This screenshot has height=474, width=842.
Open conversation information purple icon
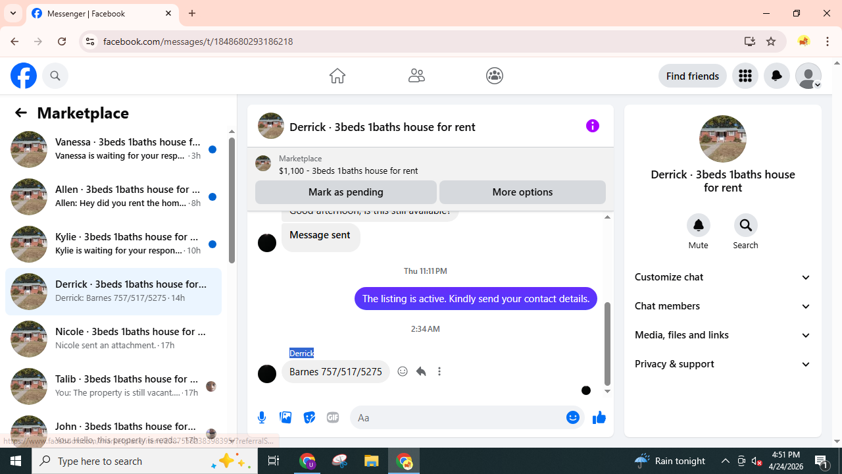(593, 126)
